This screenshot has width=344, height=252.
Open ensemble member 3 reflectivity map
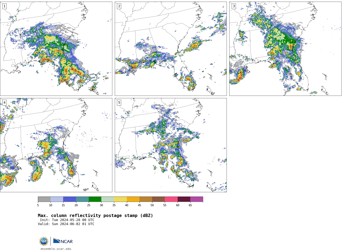click(x=285, y=49)
